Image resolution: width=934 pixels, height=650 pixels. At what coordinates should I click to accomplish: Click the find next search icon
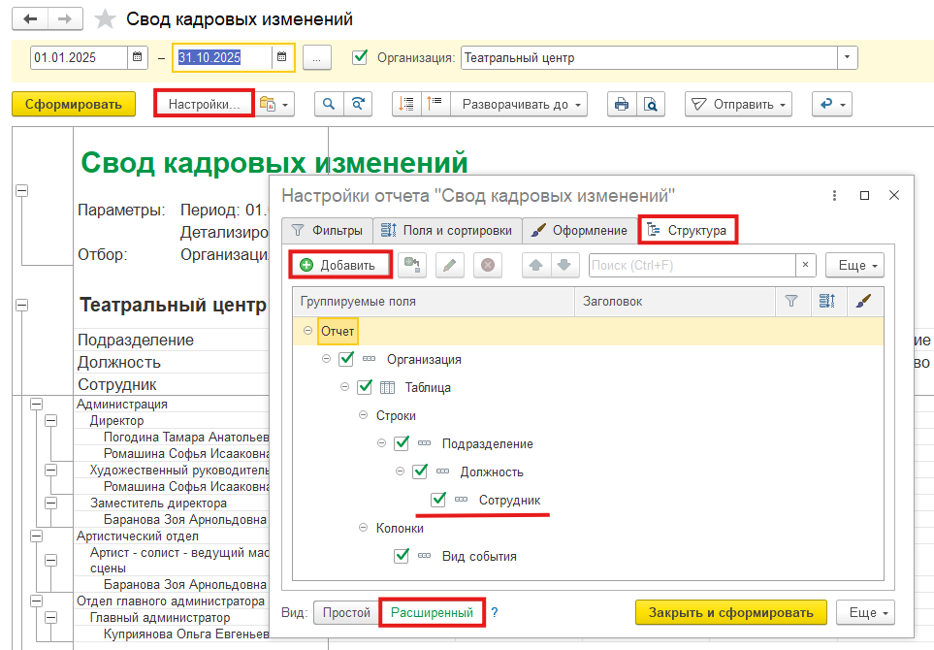pos(358,104)
